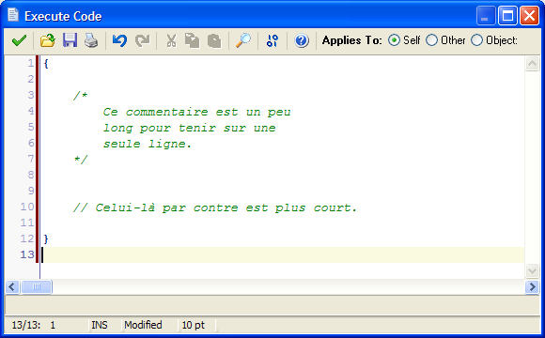This screenshot has height=338, width=545.
Task: Cut selection with scissors icon
Action: coord(171,40)
